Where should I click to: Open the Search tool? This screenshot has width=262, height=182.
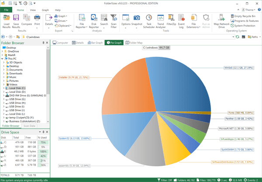pyautogui.click(x=104, y=21)
